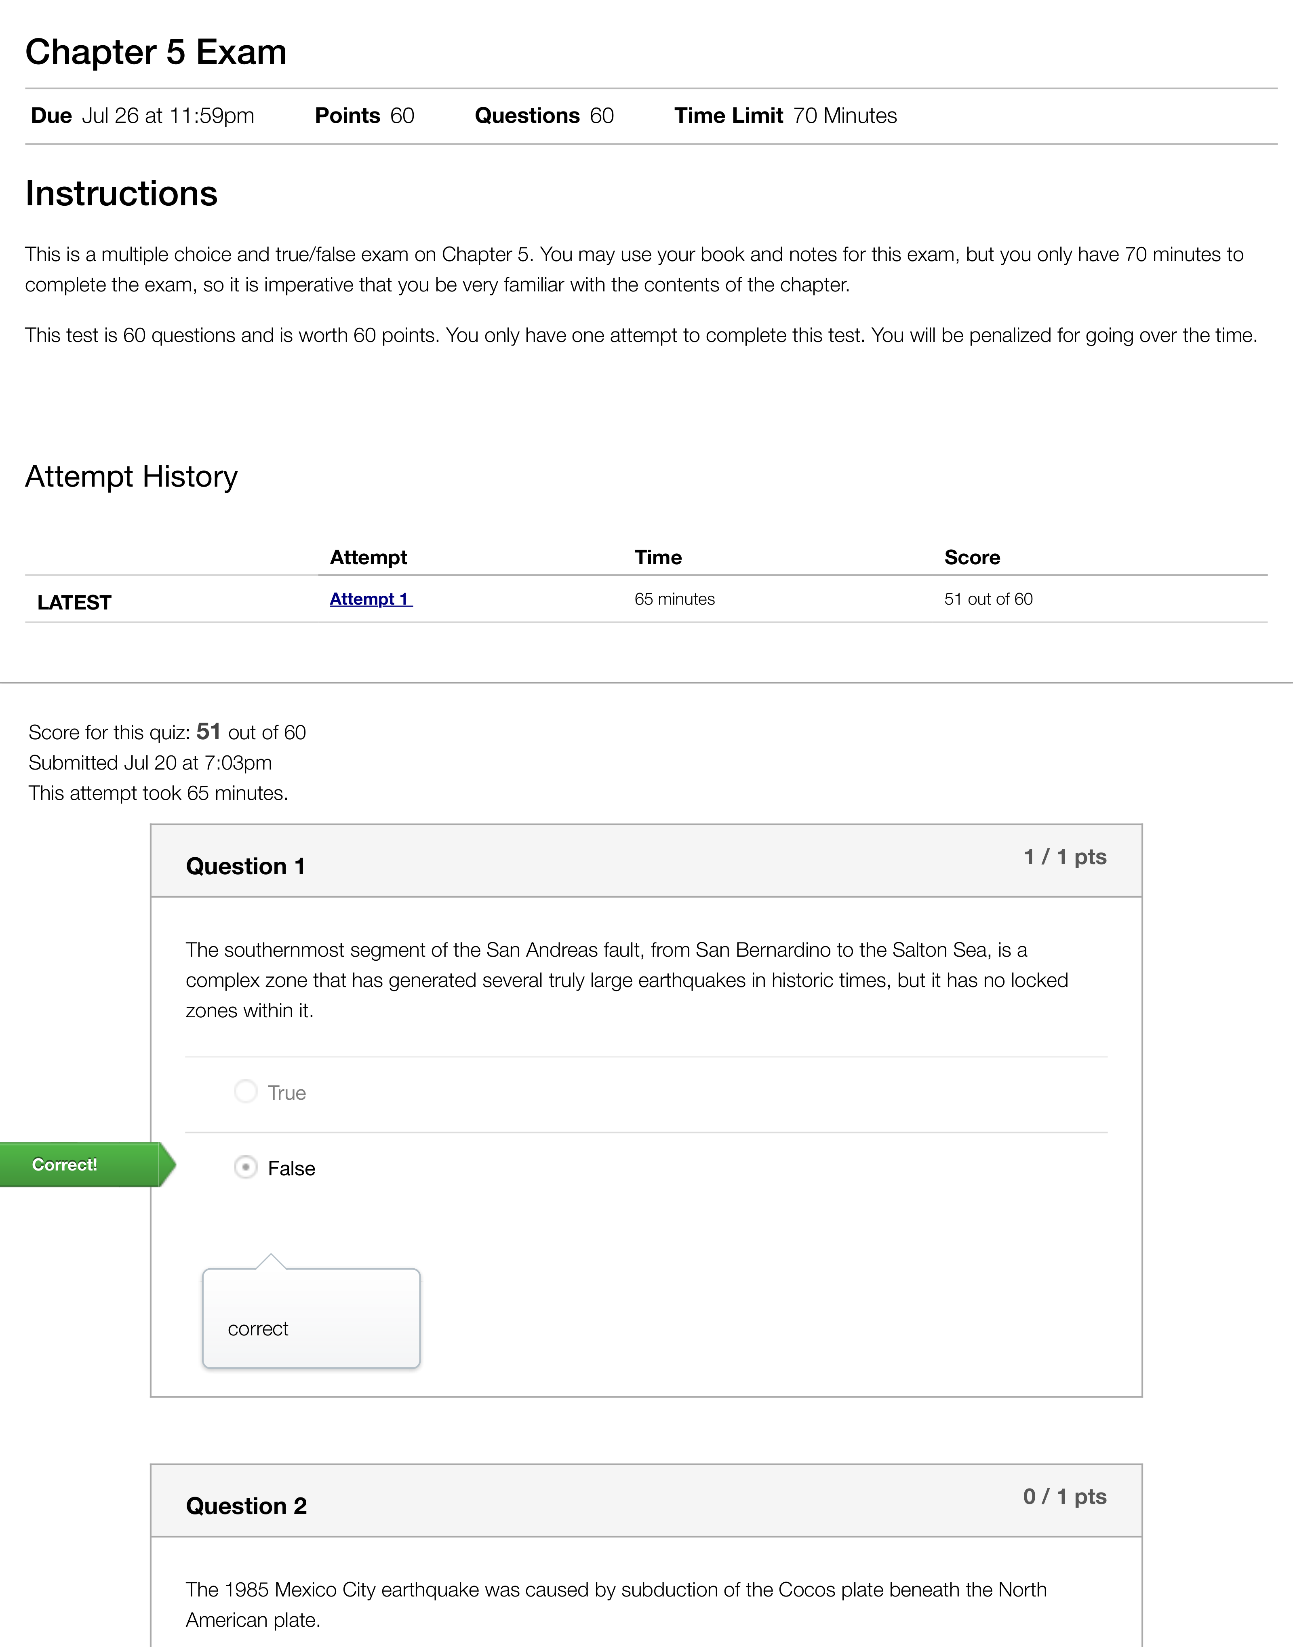Select the True radio button in Question 1

click(245, 1092)
